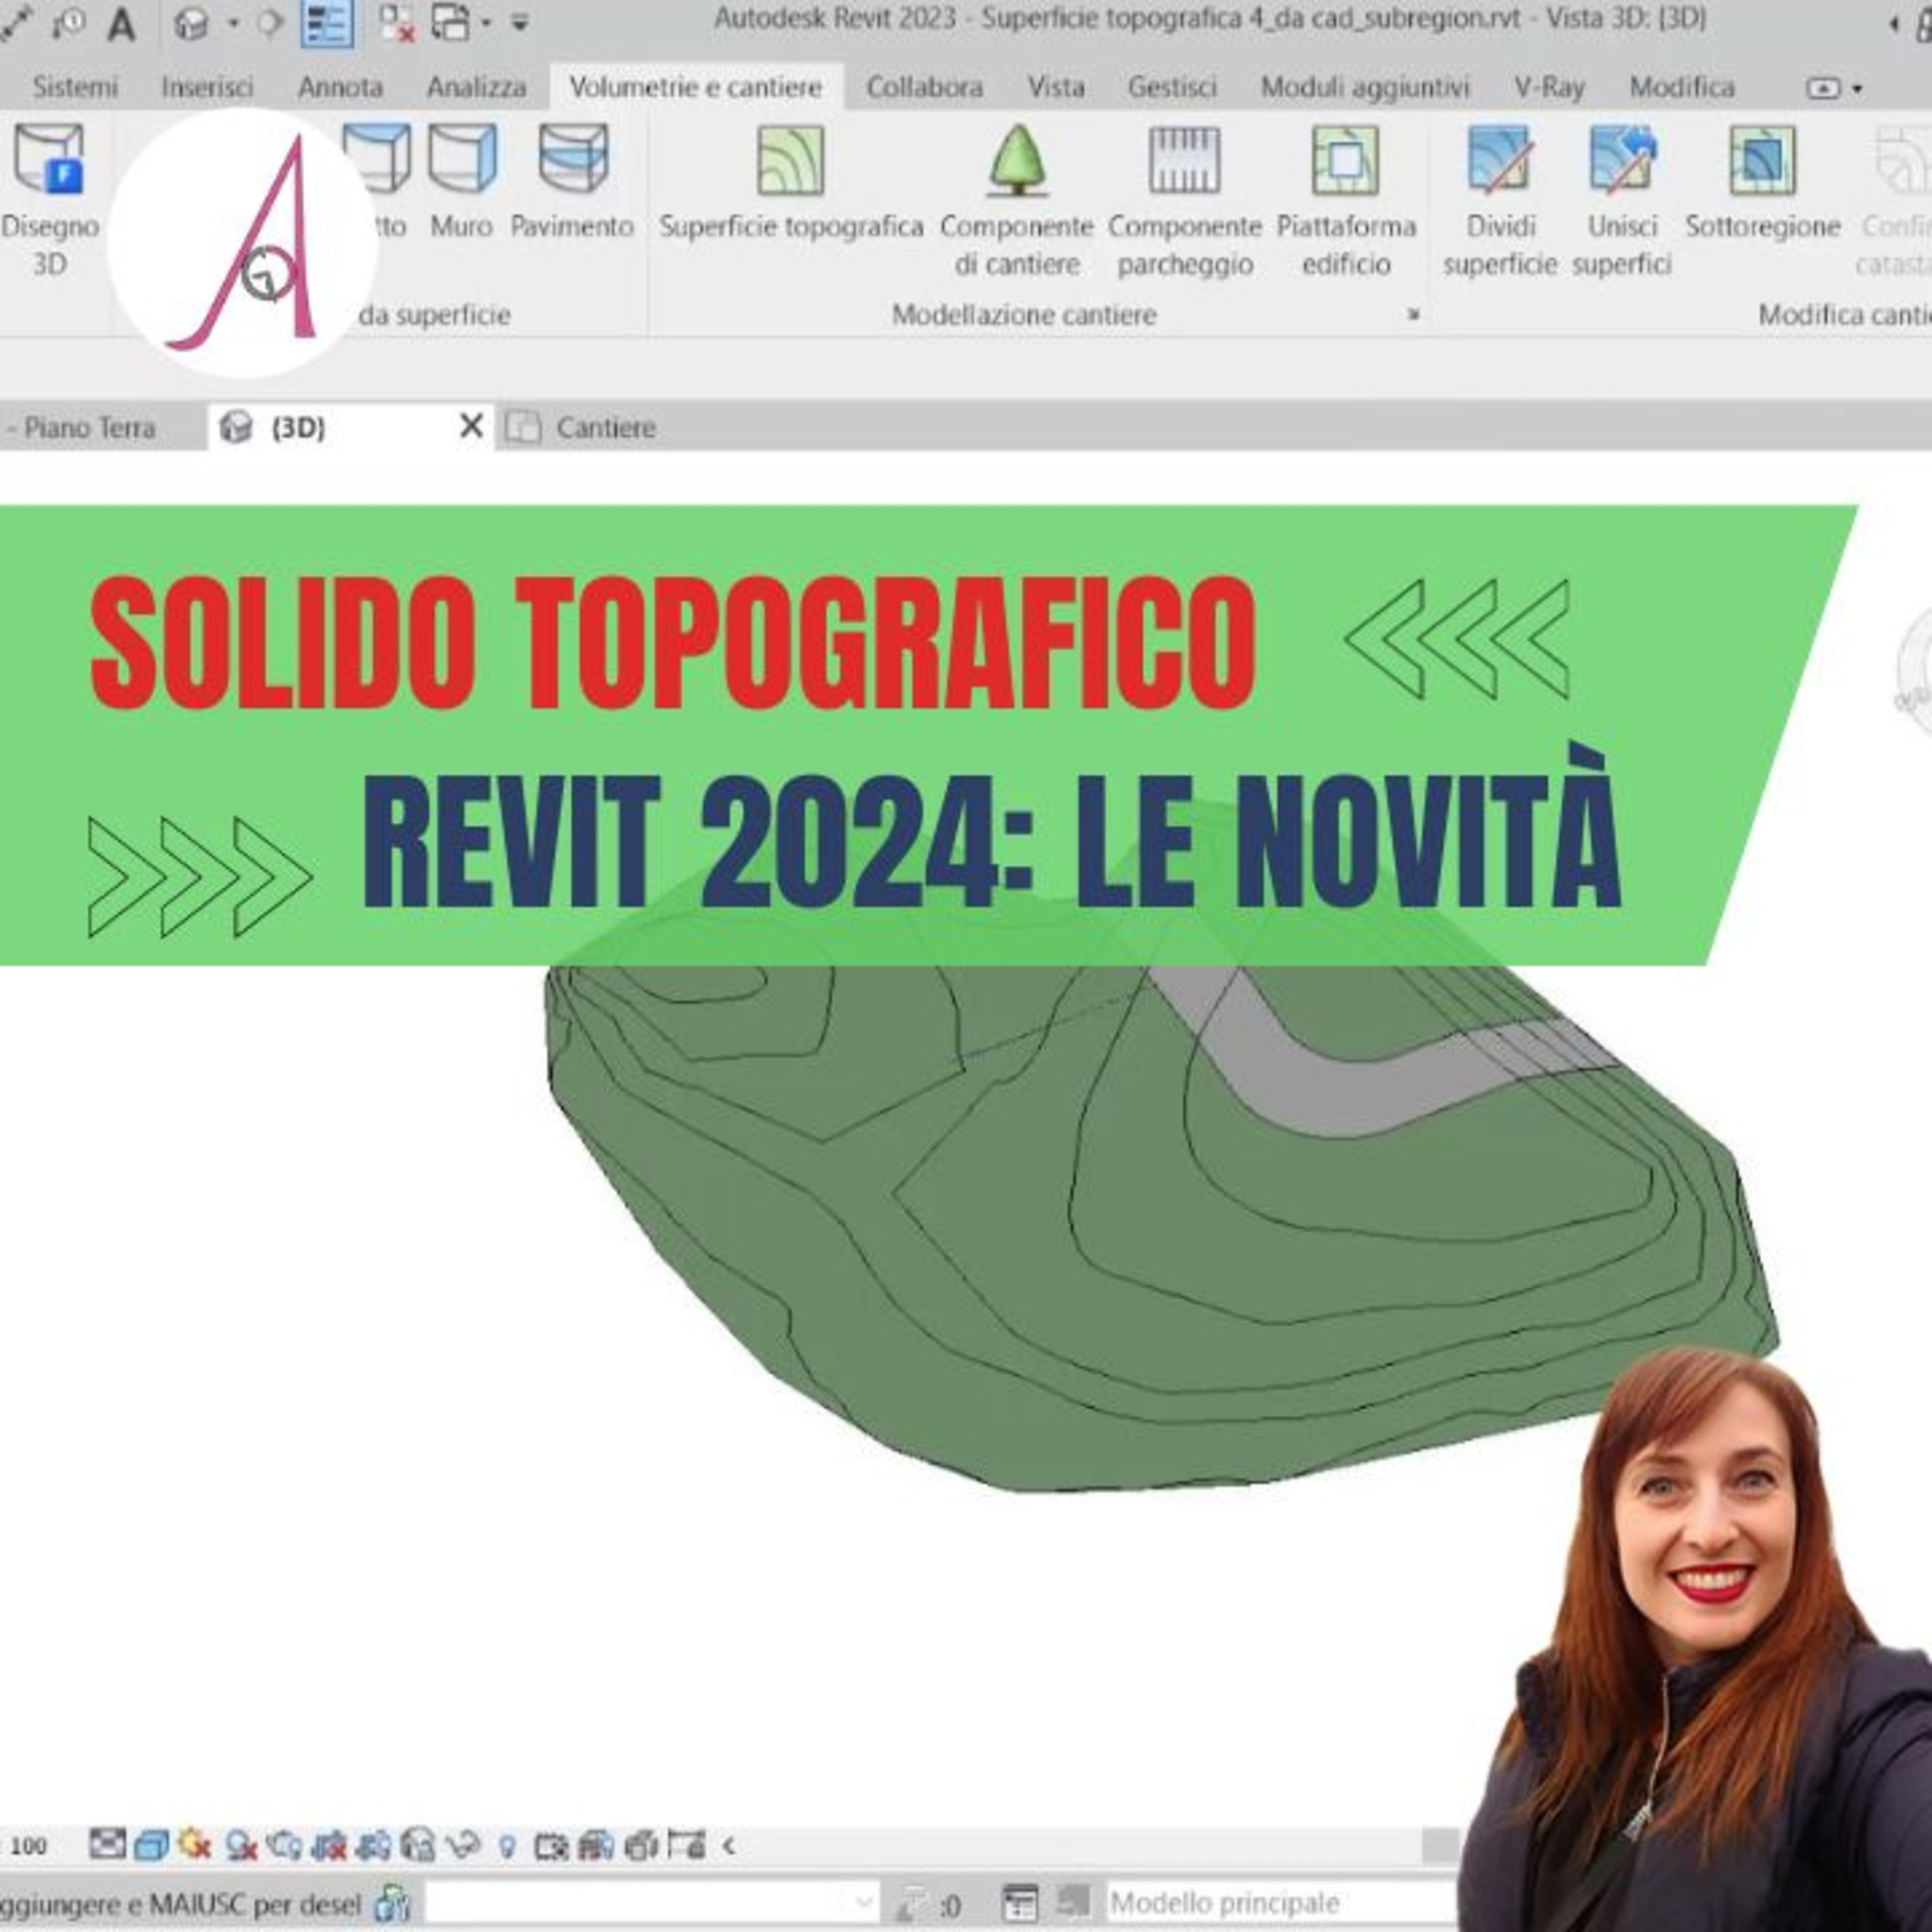Open the Analizza ribbon tab

click(x=476, y=87)
